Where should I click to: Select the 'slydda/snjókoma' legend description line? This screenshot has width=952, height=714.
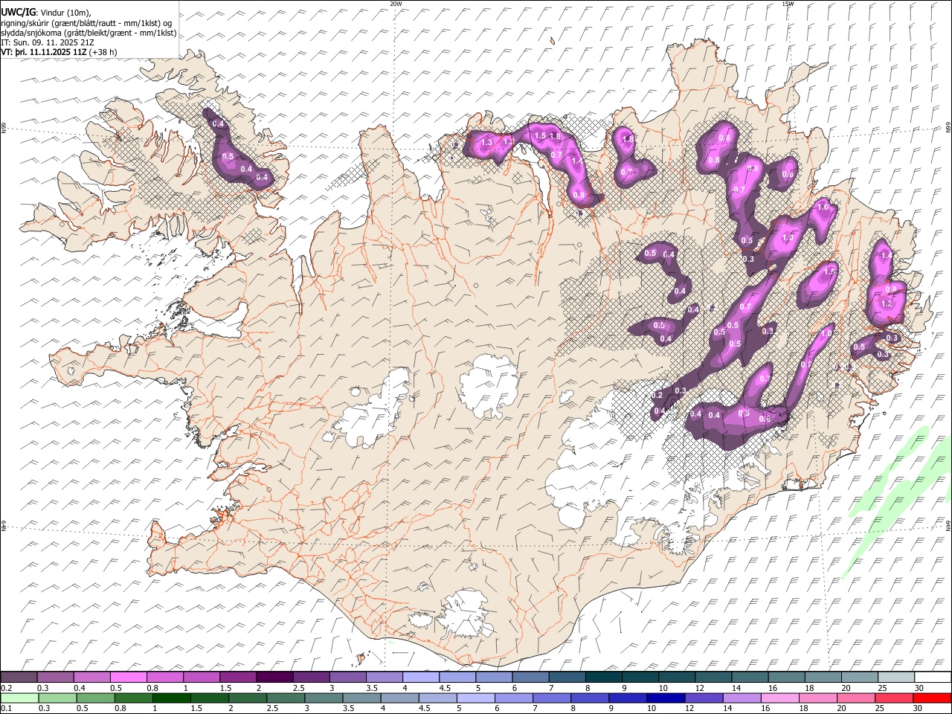coord(89,33)
